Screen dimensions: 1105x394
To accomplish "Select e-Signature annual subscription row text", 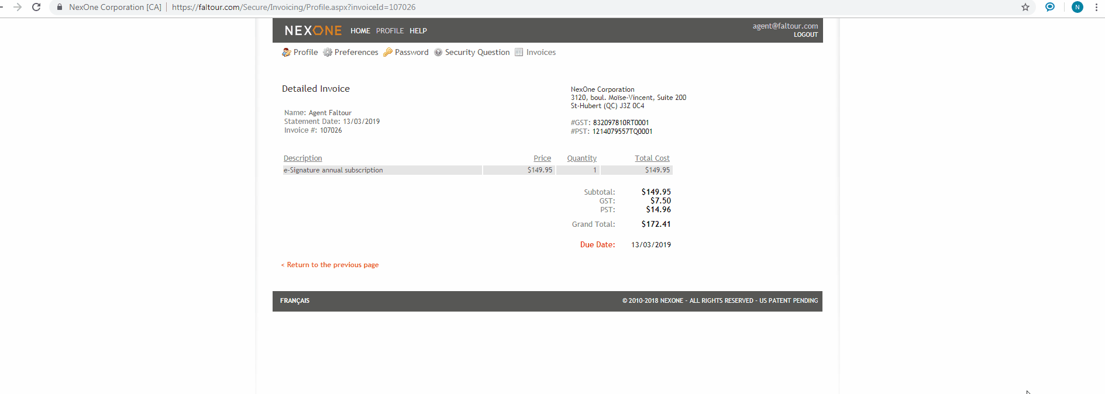I will [x=333, y=170].
